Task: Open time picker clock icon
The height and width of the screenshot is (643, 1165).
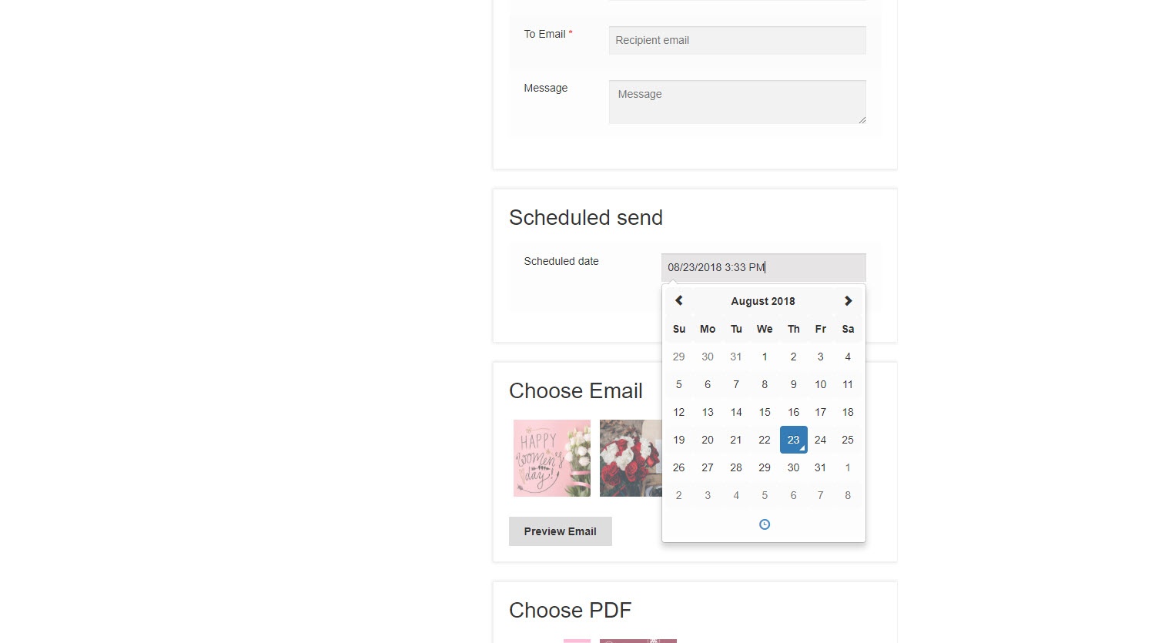Action: [765, 524]
